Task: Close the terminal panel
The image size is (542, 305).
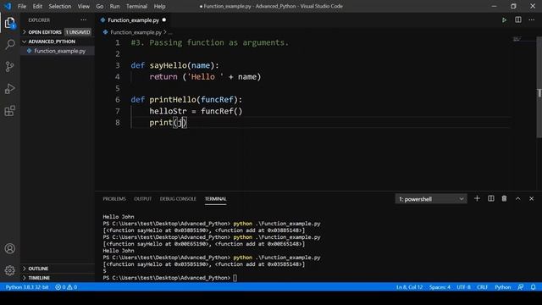Action: 531,198
